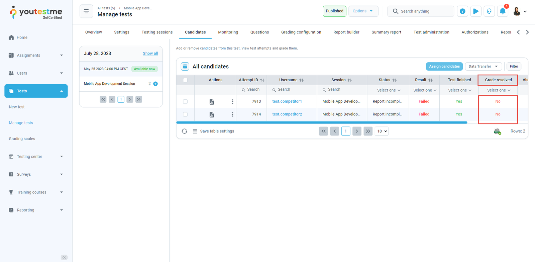Click the Excel export icon
535x262 pixels.
pyautogui.click(x=497, y=131)
